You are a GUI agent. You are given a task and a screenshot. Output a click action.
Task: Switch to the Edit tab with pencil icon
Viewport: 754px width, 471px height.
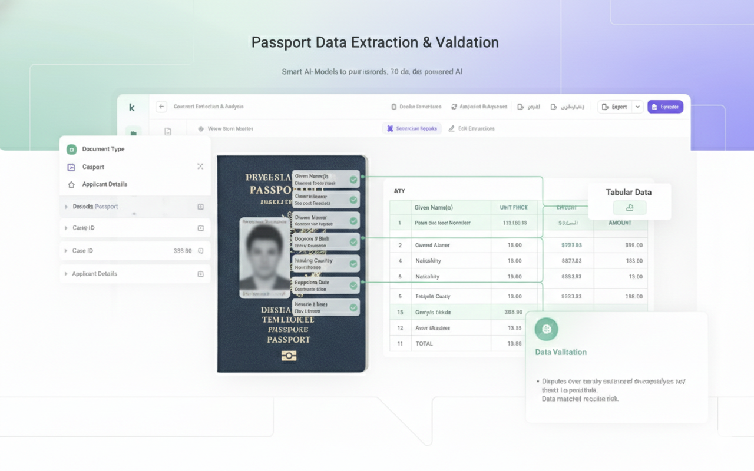click(471, 128)
